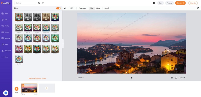The width and height of the screenshot is (201, 97).
Task: Open the chat support bubble
Action: pos(6,93)
